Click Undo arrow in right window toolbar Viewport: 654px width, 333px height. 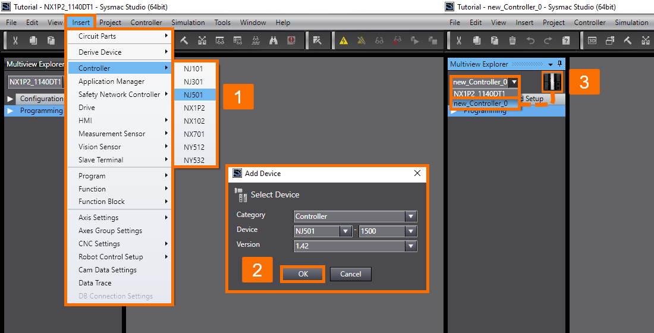530,40
